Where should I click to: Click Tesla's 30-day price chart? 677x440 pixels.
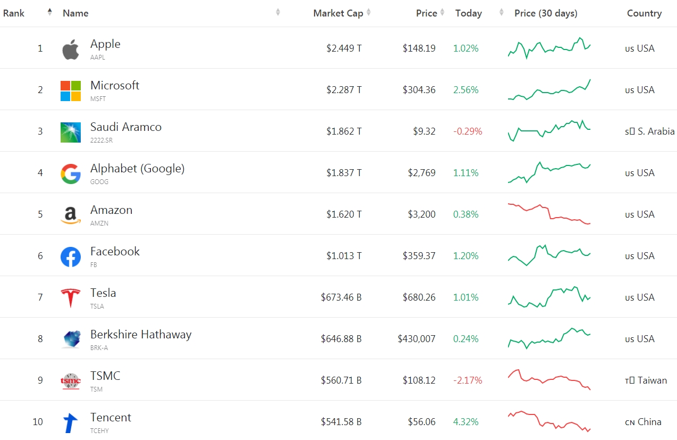[549, 297]
